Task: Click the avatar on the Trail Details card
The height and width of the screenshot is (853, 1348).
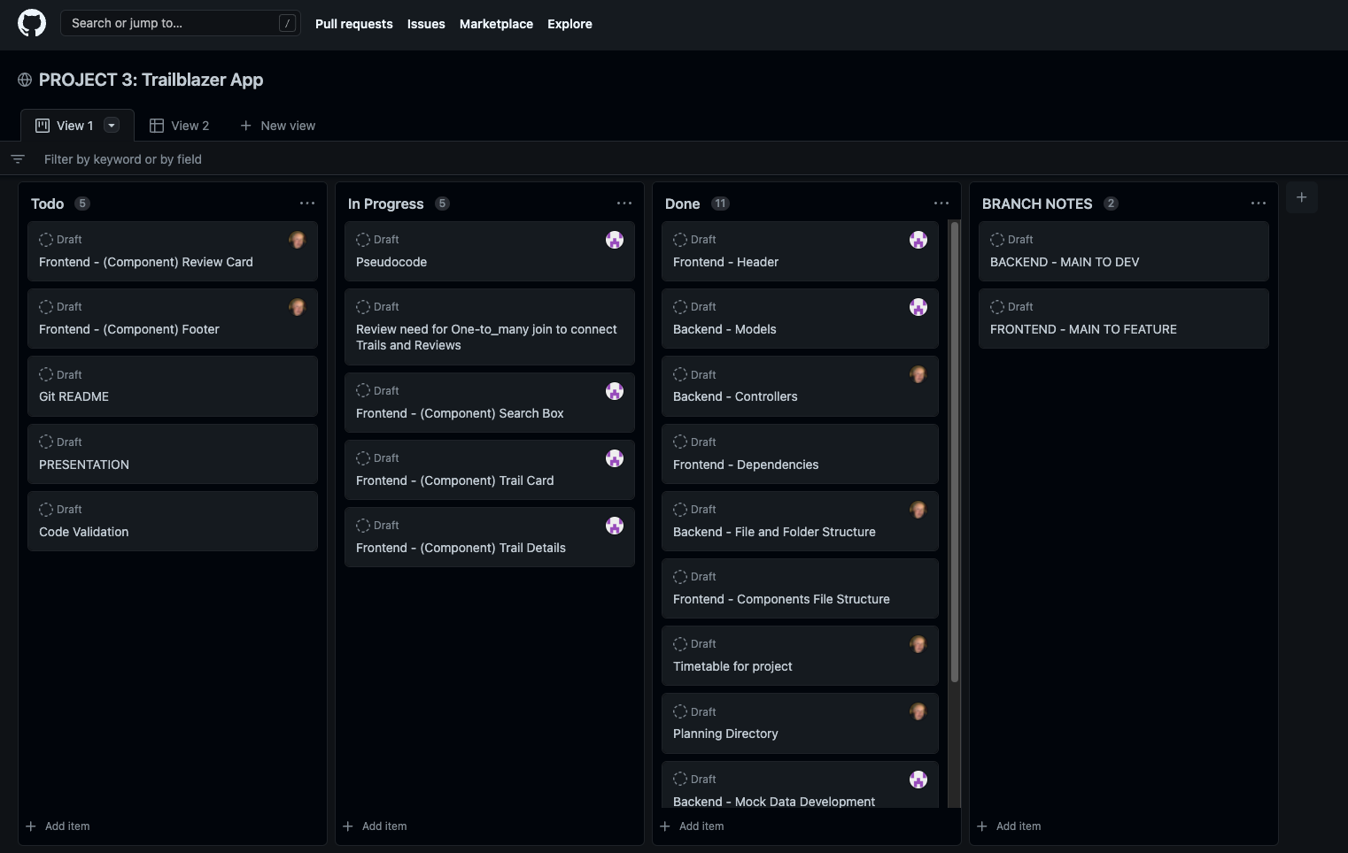Action: tap(615, 526)
